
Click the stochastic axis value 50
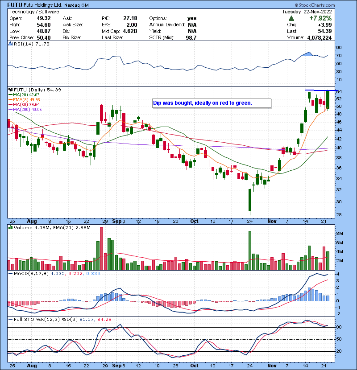[x=339, y=339]
